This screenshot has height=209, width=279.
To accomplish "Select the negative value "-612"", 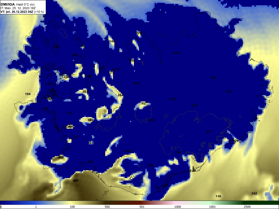I will [x=229, y=91].
